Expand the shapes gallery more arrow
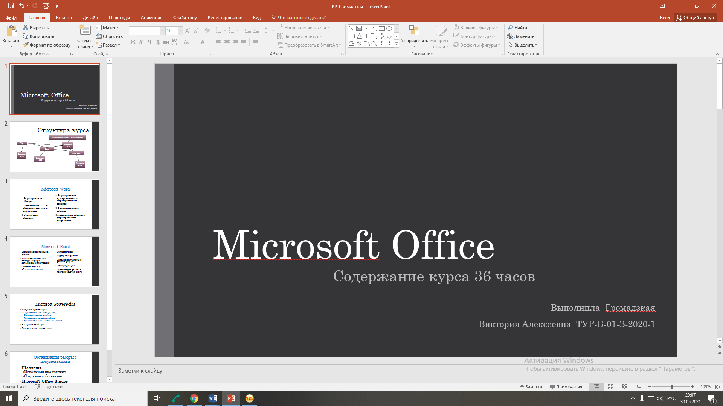 coord(396,44)
